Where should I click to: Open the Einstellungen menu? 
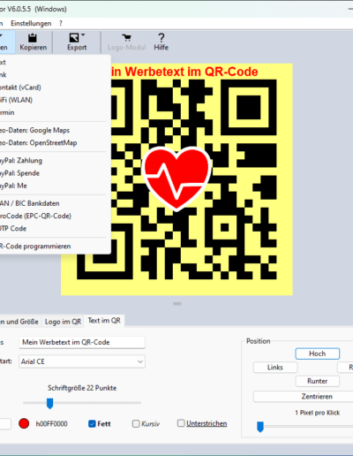31,23
